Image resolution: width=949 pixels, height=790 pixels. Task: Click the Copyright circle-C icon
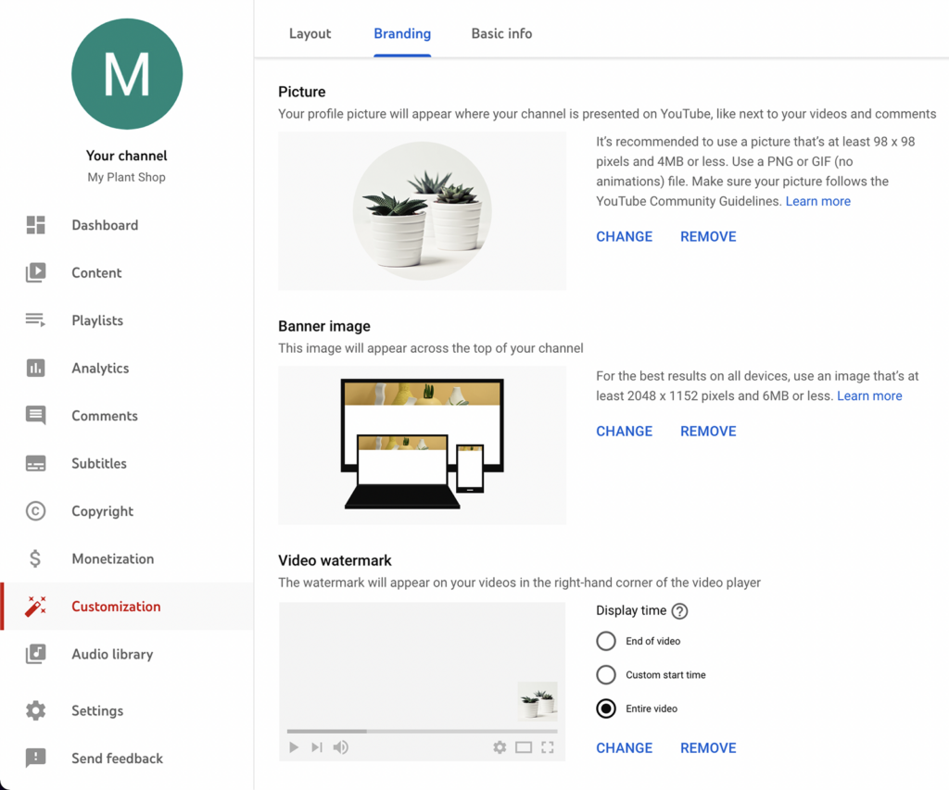(x=36, y=511)
